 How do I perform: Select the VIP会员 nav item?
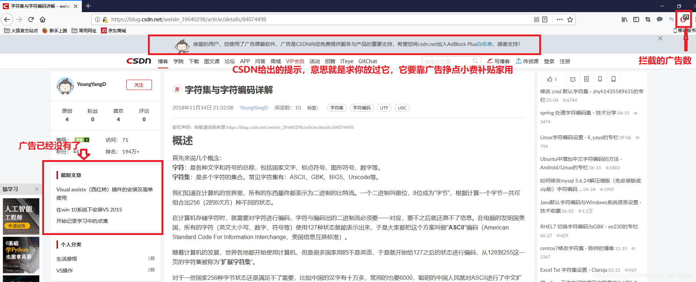coord(295,61)
